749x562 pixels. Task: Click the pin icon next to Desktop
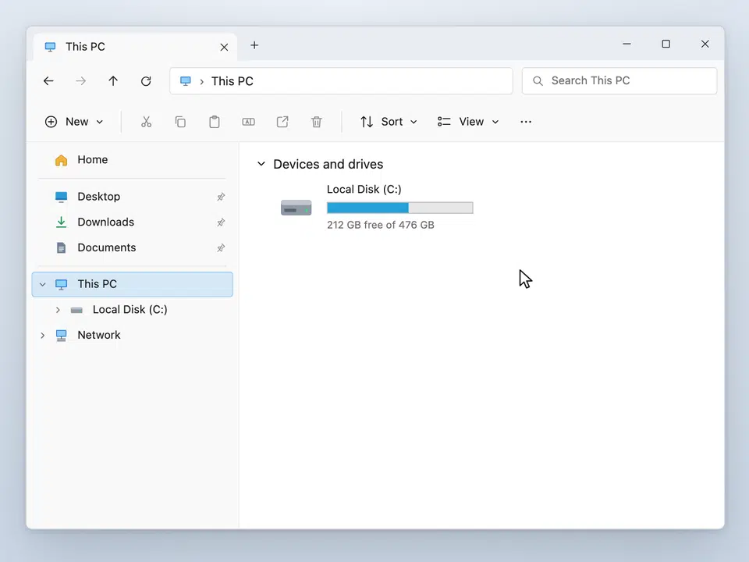coord(221,197)
